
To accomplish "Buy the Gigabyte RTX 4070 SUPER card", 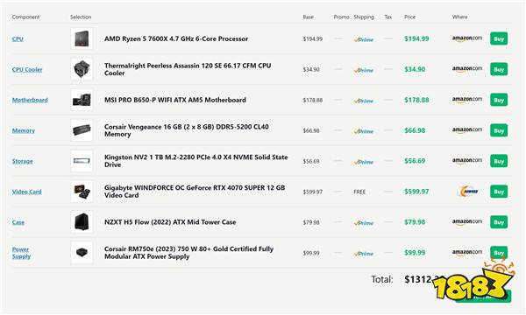I will (x=499, y=192).
